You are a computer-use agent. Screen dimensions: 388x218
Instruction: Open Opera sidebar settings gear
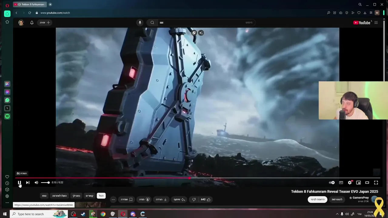point(7,196)
